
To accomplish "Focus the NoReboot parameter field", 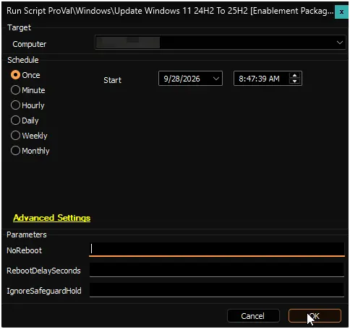I will (x=217, y=250).
